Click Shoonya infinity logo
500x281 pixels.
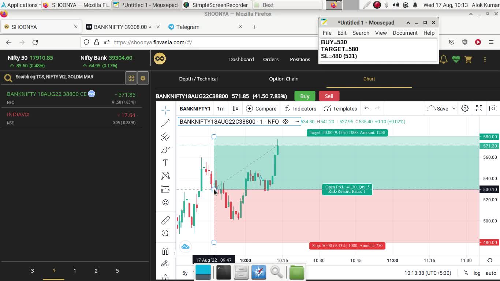point(160,59)
